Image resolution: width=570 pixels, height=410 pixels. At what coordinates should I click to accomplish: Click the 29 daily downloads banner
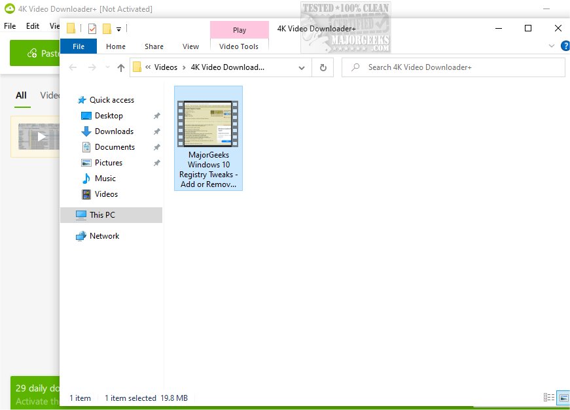(35, 393)
